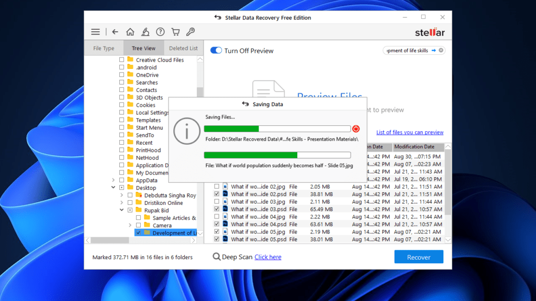Uncheck the slide 05.psd file checkbox
536x301 pixels.
tap(217, 239)
